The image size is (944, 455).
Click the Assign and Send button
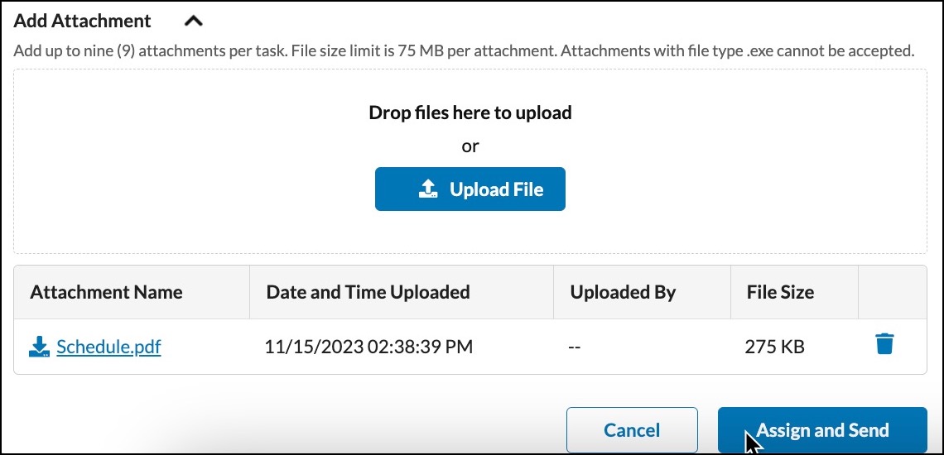point(822,429)
